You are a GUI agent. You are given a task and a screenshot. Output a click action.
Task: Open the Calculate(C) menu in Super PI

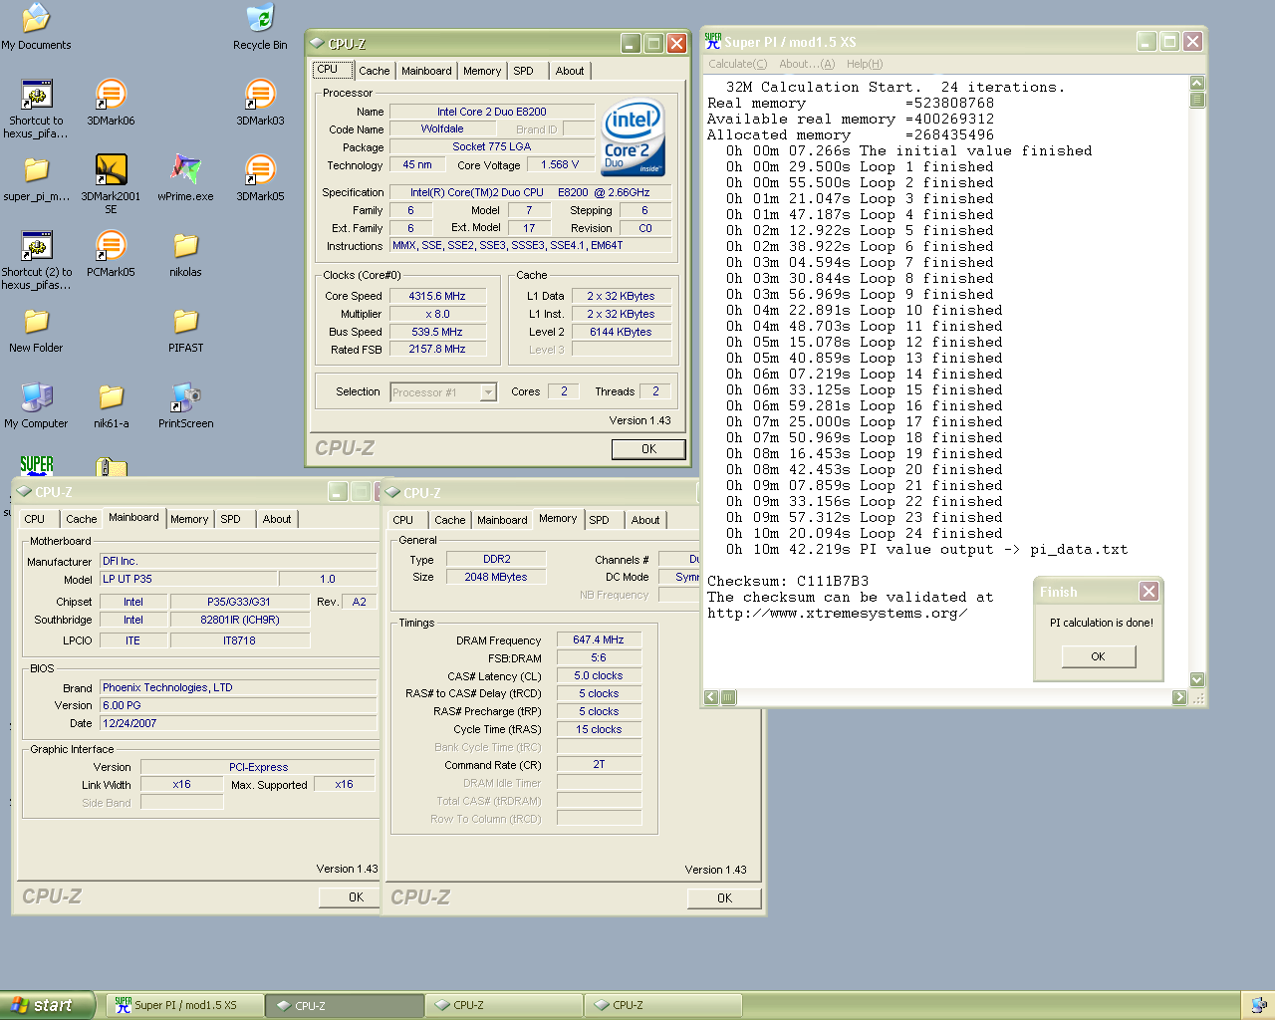click(738, 64)
